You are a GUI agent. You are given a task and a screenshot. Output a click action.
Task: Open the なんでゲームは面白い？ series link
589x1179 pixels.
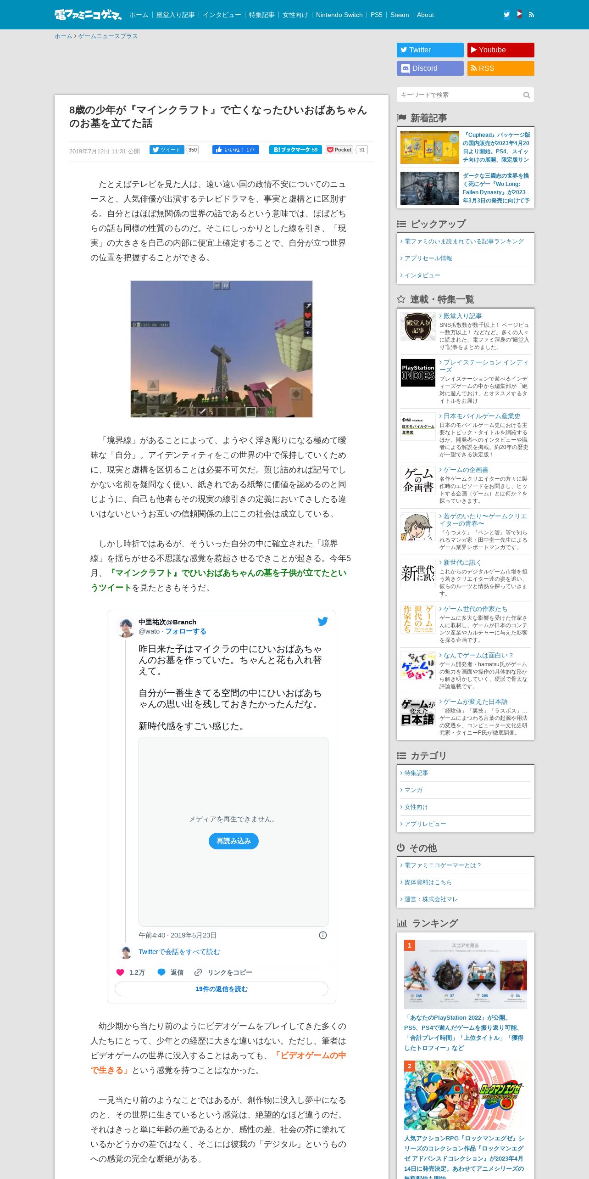[478, 655]
